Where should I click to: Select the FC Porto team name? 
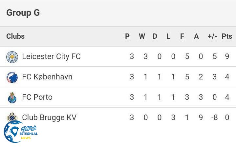(x=37, y=97)
